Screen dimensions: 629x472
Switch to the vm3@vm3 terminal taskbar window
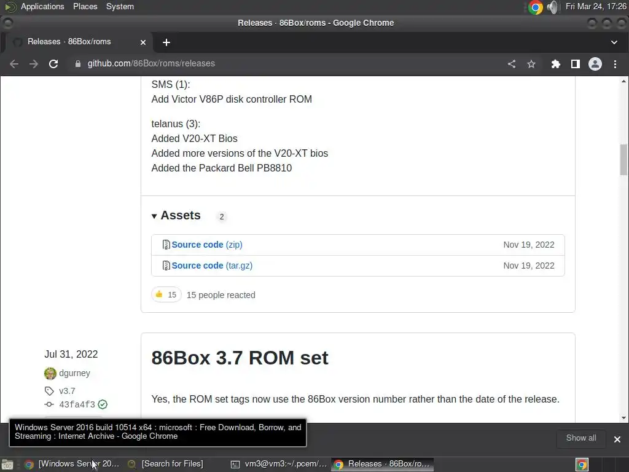(279, 464)
